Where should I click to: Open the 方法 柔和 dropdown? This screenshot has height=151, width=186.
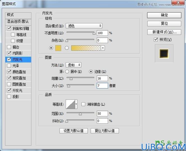pyautogui.click(x=74, y=65)
